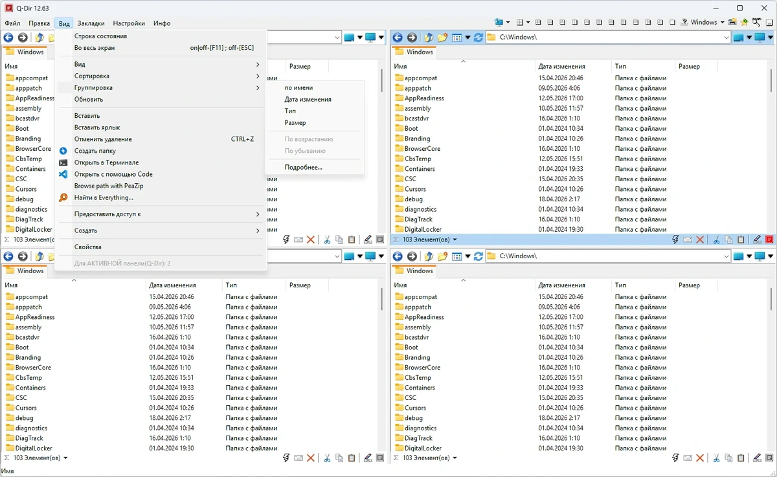Delete with red X in bottom-left pane
Viewport: 777px width, 477px height.
311,458
